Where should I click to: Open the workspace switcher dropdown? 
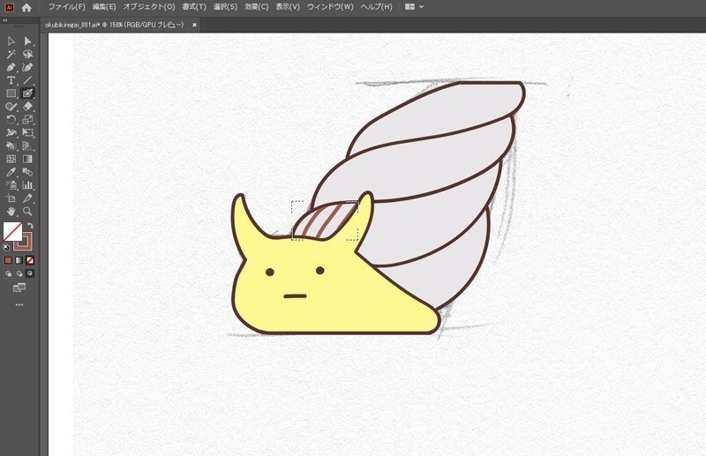[x=414, y=7]
